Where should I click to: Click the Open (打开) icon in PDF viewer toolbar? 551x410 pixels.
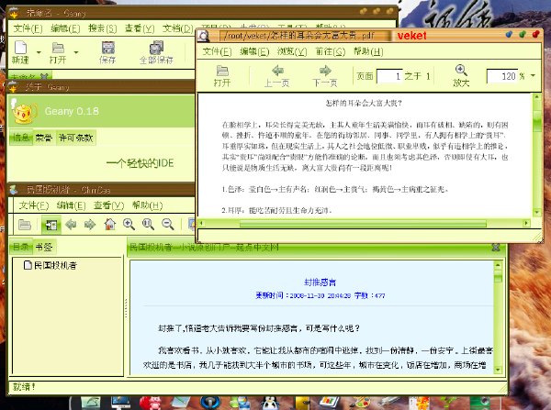coord(222,71)
